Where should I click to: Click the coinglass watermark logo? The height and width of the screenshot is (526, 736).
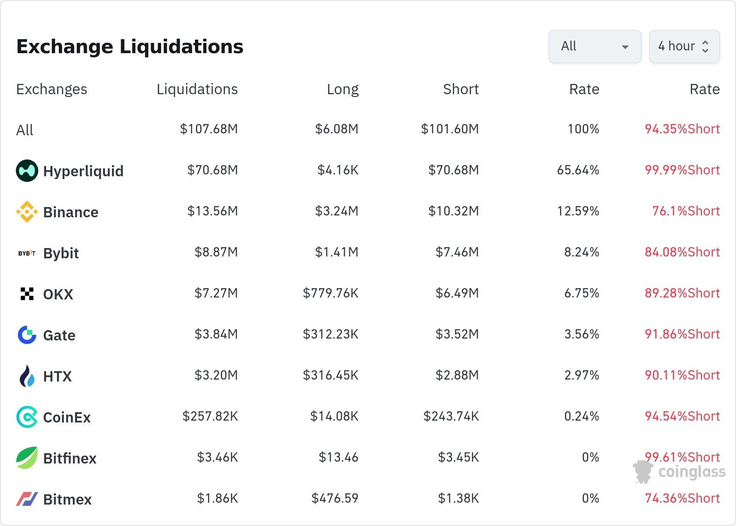point(680,472)
